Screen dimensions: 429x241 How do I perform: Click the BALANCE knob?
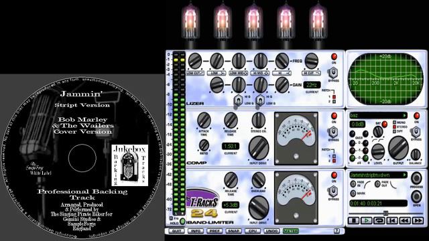tap(416, 155)
